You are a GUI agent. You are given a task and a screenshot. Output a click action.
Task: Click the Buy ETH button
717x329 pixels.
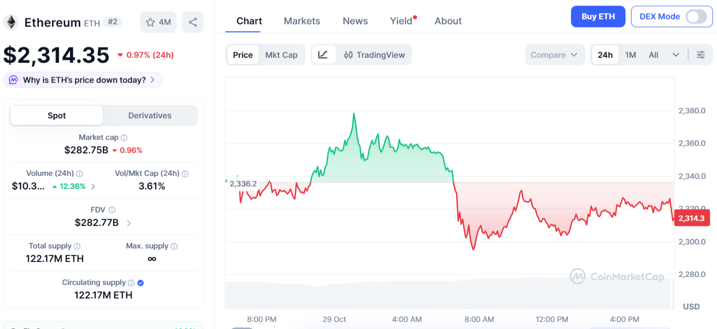point(598,16)
